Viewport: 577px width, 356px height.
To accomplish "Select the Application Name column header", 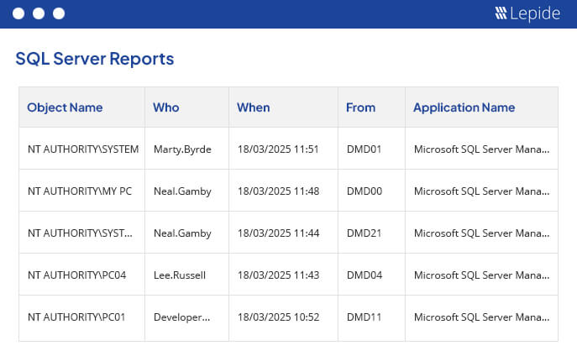I will pos(464,107).
